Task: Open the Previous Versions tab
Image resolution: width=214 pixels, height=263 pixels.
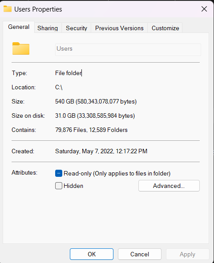Action: (119, 28)
